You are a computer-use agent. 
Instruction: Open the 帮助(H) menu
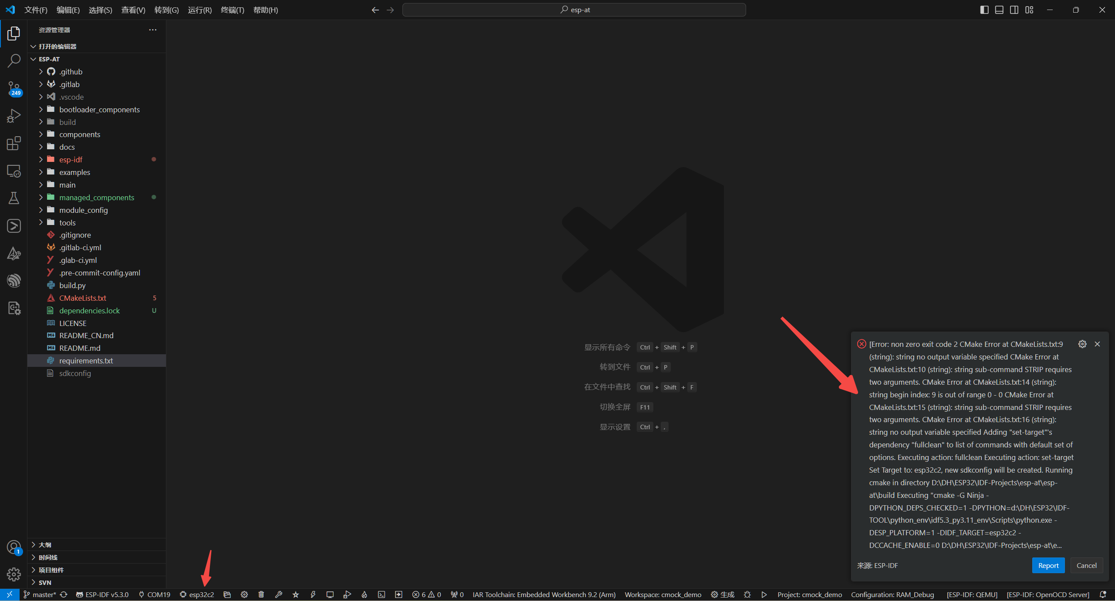pos(265,10)
